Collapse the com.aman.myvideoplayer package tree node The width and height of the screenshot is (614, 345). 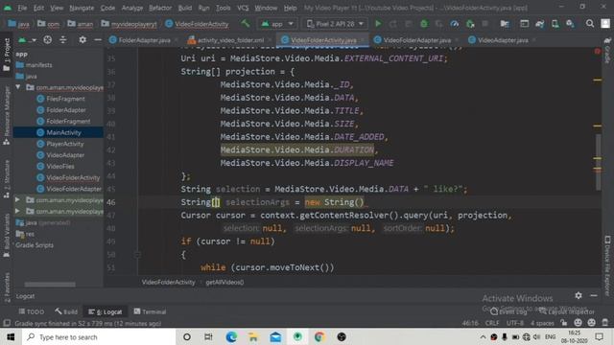click(18, 87)
